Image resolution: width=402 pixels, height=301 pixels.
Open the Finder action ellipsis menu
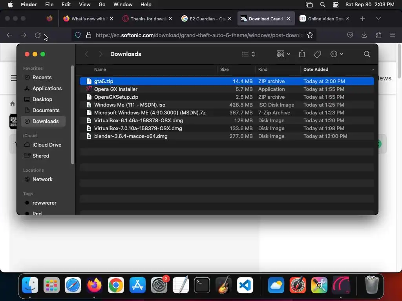(336, 54)
